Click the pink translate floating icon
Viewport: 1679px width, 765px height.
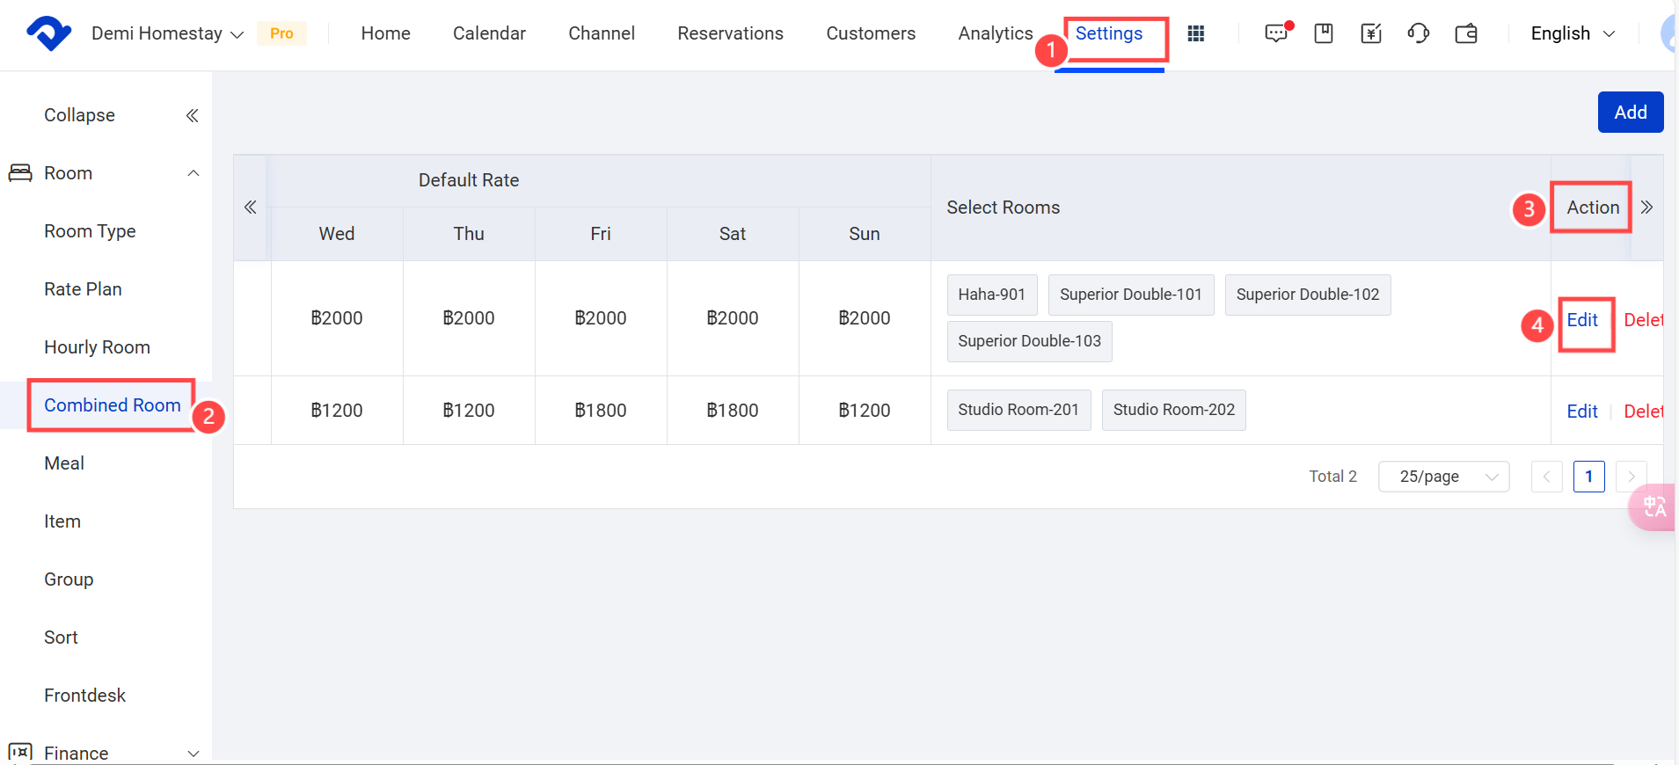tap(1653, 506)
